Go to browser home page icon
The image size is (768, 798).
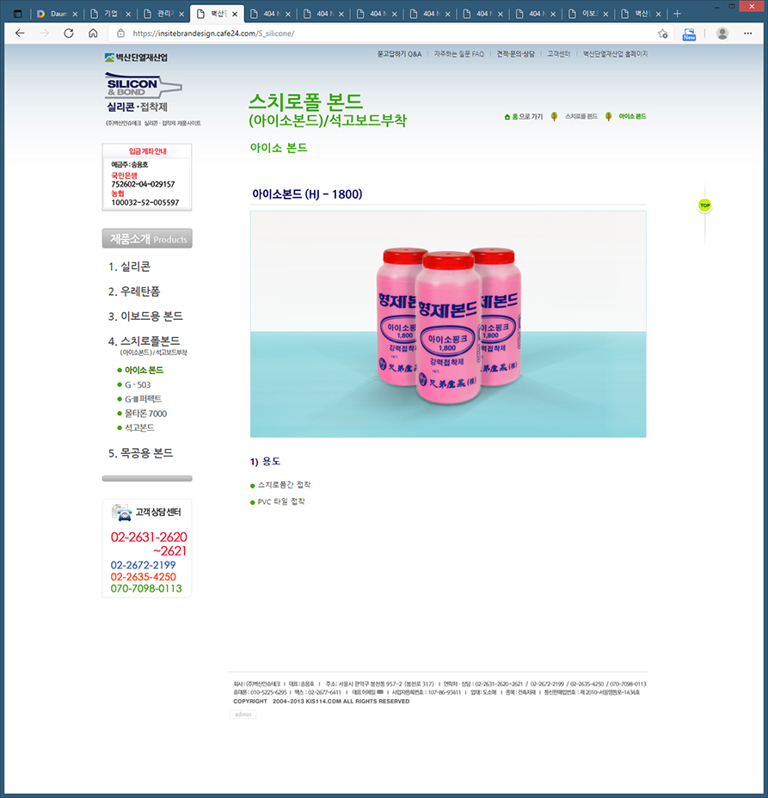click(93, 34)
